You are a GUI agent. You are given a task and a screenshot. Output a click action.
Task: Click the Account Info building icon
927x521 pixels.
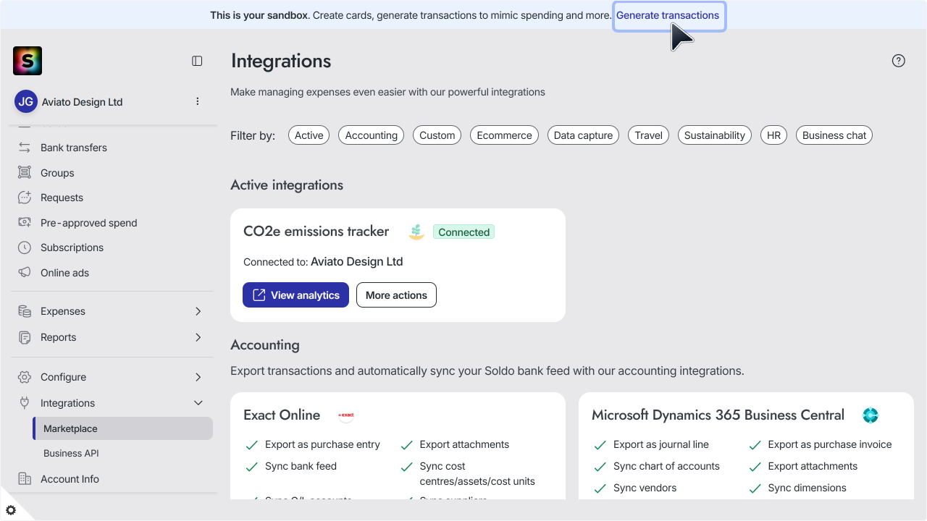(x=25, y=479)
